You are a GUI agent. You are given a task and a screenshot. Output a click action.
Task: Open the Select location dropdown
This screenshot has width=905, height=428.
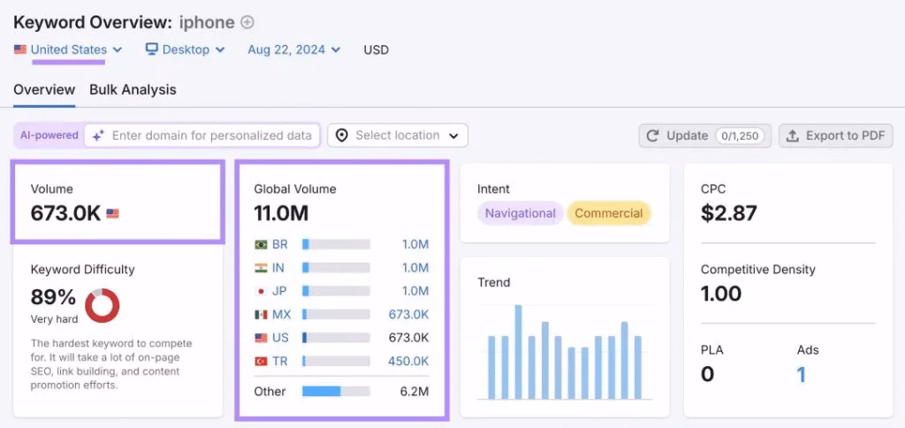398,135
